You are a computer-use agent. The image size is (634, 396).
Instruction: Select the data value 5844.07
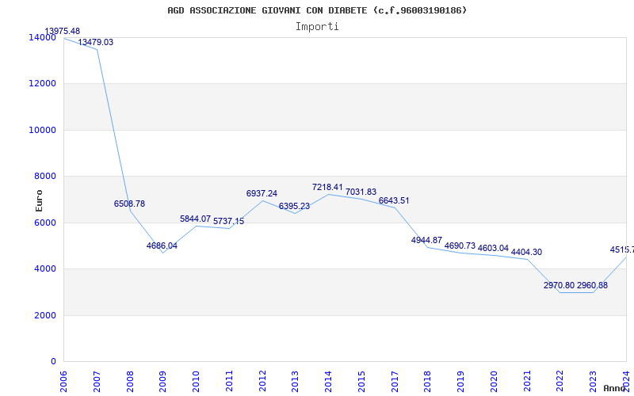[195, 219]
